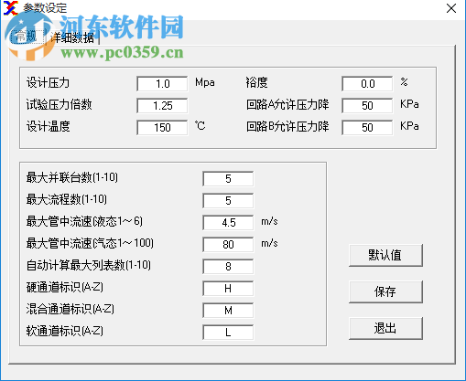Screen dimensions: 466x381
Task: Click the 自动计算最大列表数 field
Action: [x=228, y=267]
